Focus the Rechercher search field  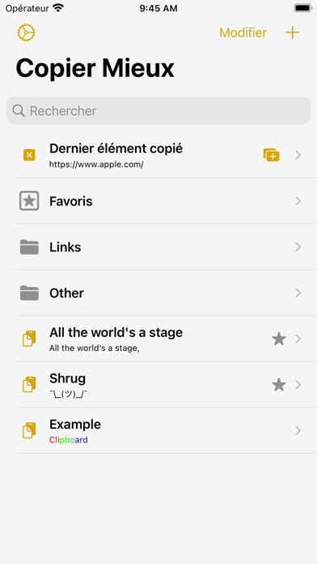158,111
